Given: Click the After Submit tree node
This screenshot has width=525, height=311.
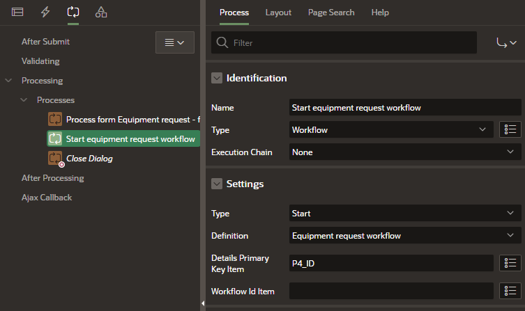Looking at the screenshot, I should click(x=45, y=42).
